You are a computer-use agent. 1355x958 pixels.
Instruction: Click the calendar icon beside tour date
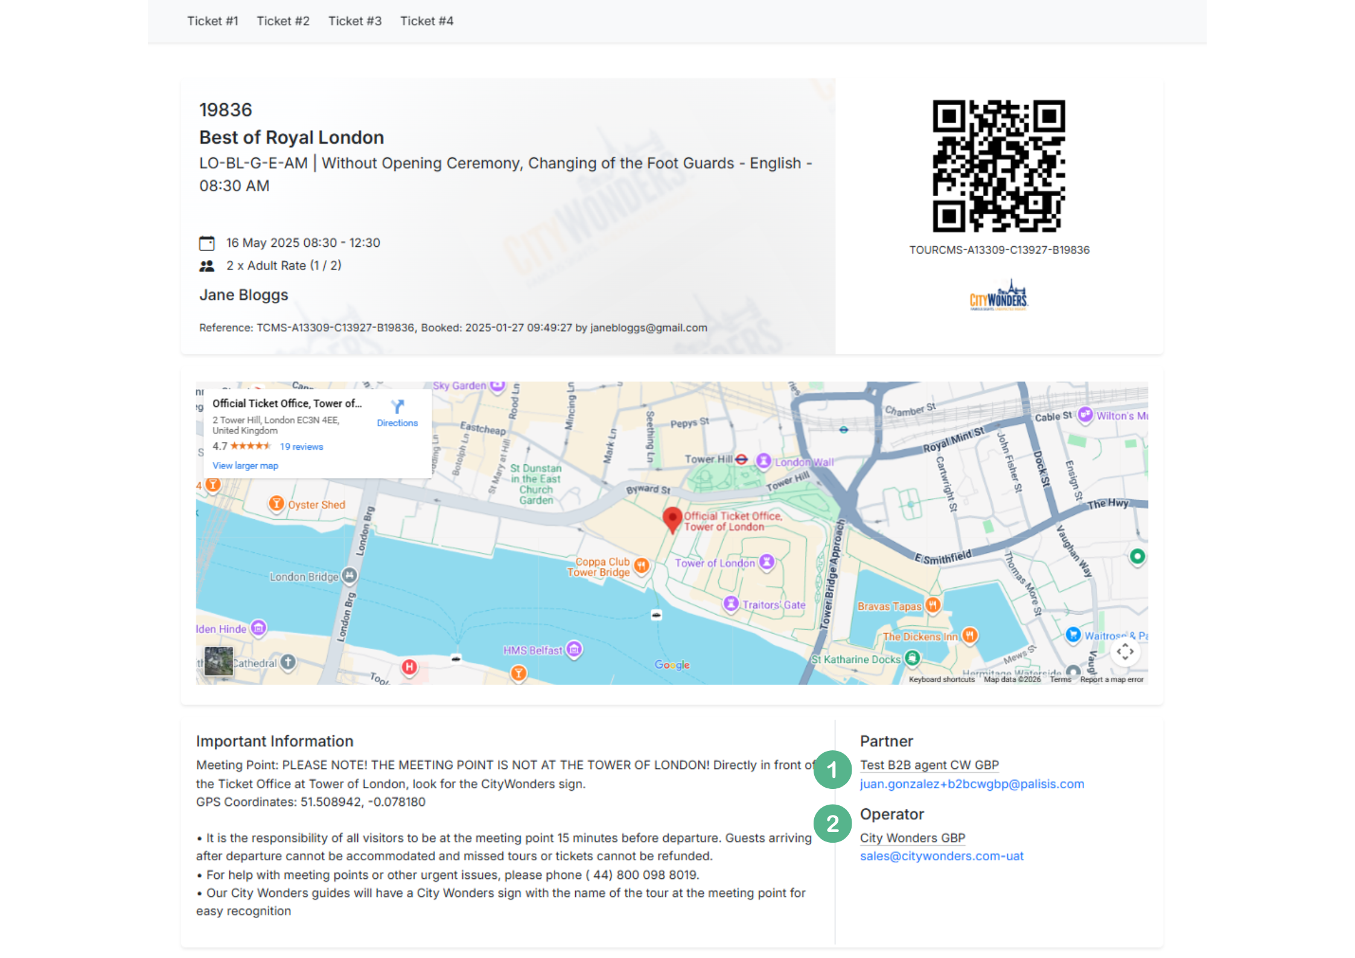tap(207, 243)
